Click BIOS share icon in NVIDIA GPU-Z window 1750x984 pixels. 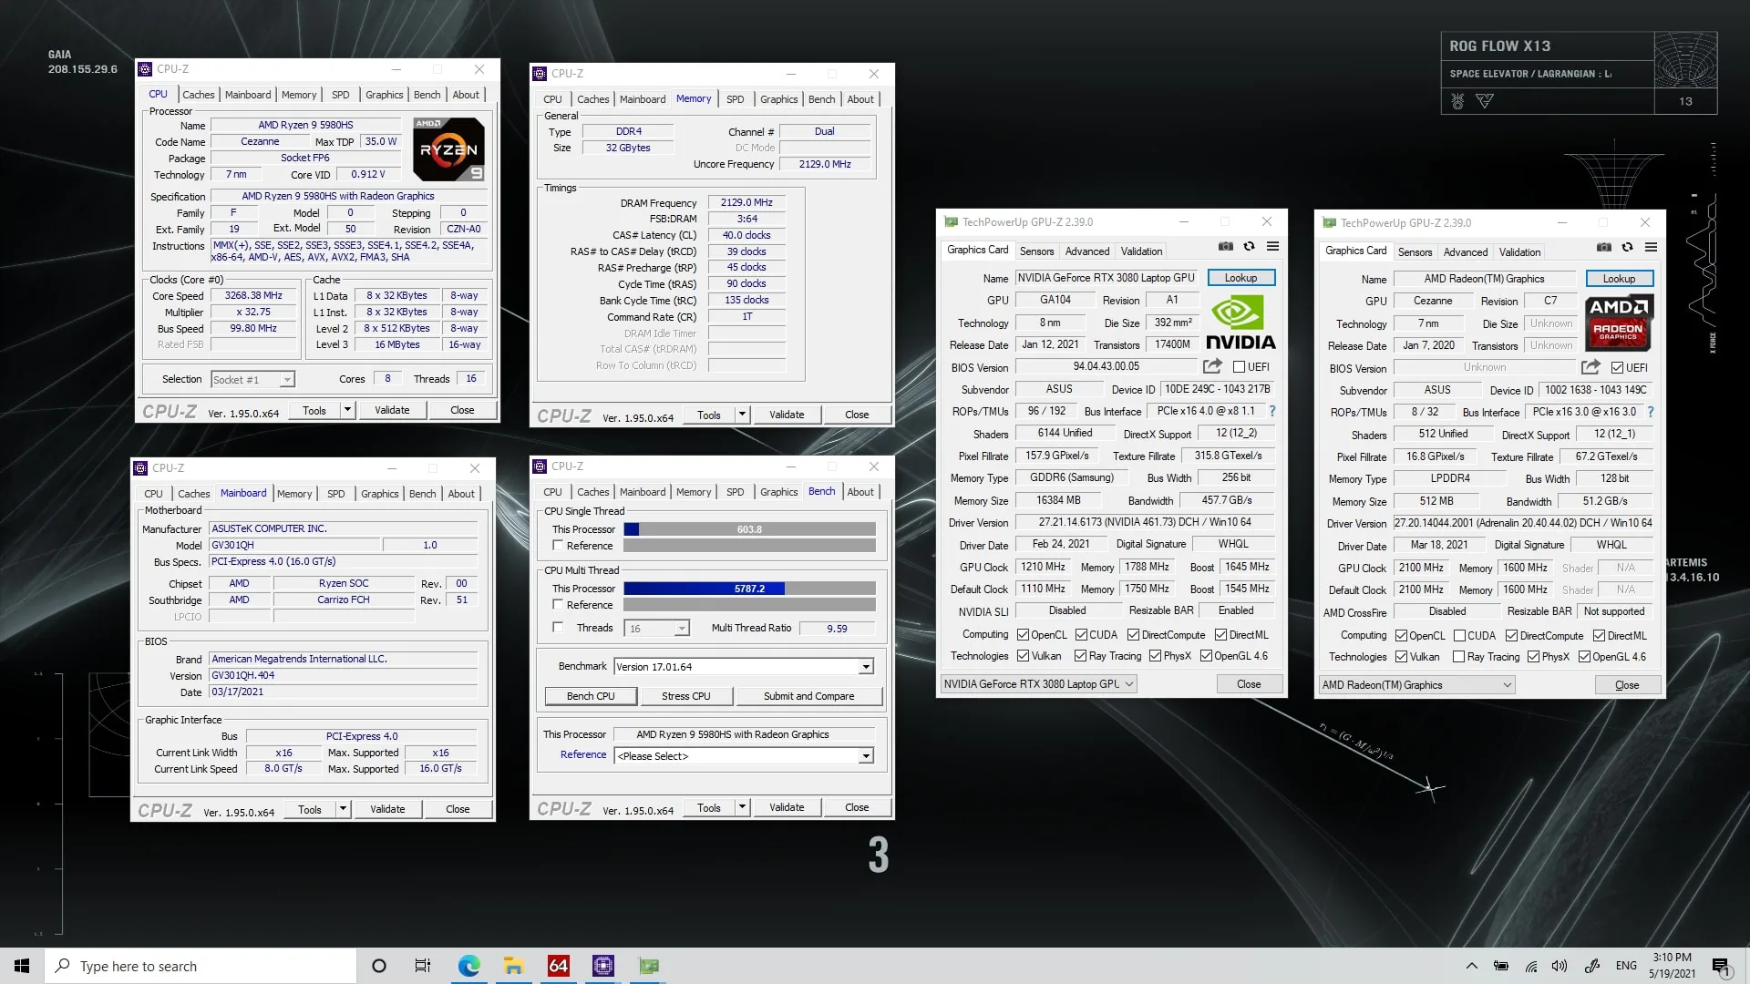pos(1212,366)
